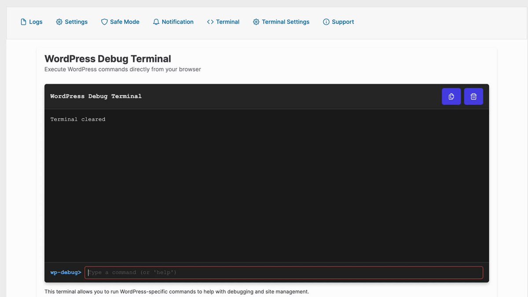Select the Terminal tab
This screenshot has height=297, width=528.
[223, 22]
